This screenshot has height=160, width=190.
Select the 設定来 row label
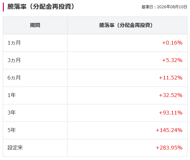[x=15, y=148]
